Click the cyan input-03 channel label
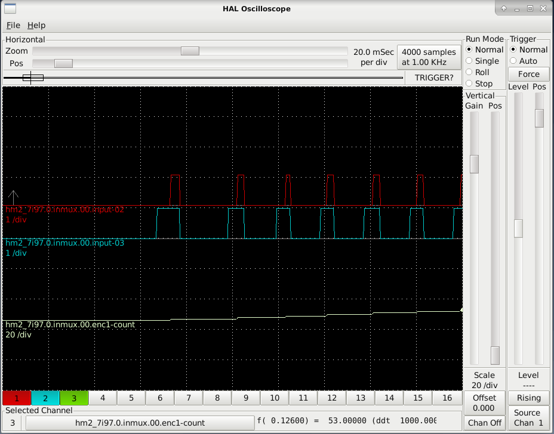 64,243
